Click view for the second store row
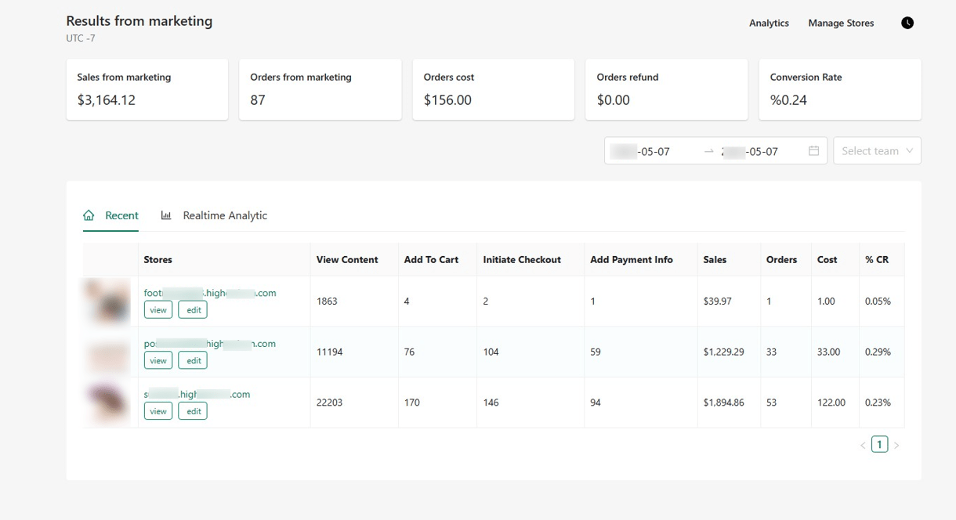 click(x=158, y=360)
